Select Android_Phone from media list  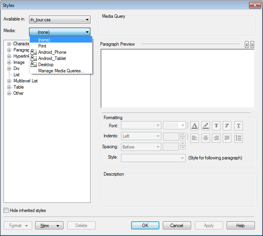(x=52, y=52)
